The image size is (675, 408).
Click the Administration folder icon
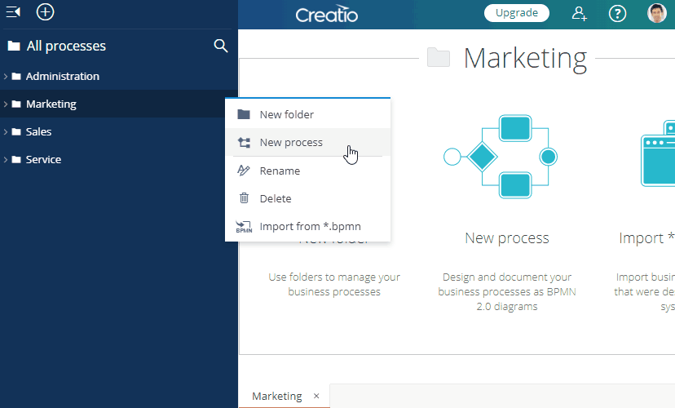(x=16, y=76)
